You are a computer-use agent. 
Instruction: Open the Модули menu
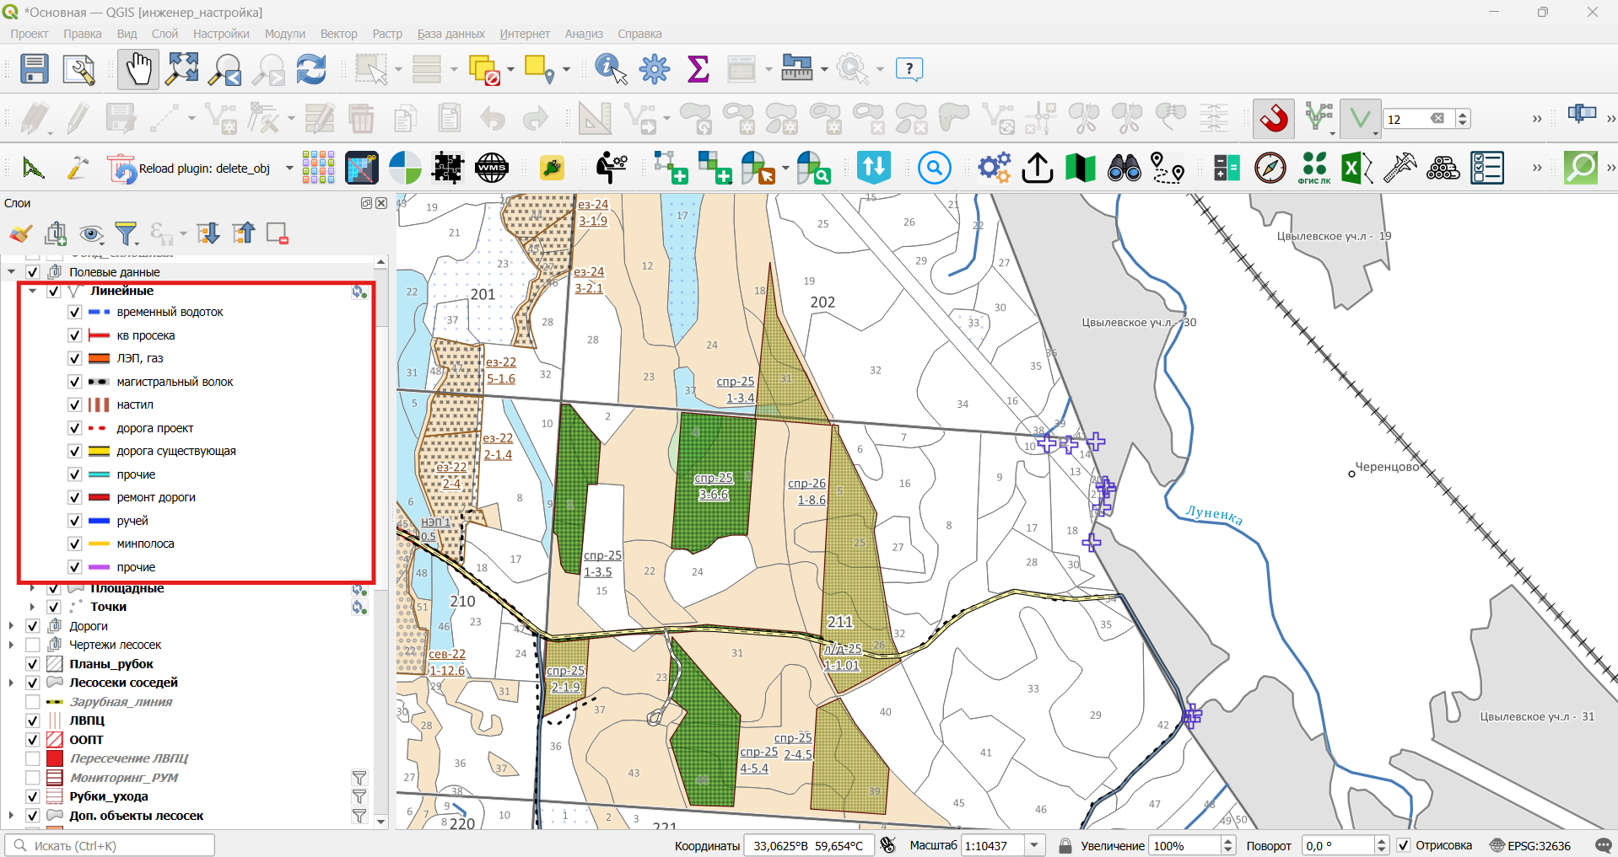tap(285, 34)
